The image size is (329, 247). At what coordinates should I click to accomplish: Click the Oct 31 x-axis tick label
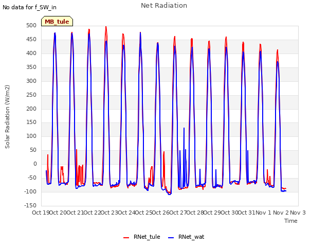[x=247, y=213]
